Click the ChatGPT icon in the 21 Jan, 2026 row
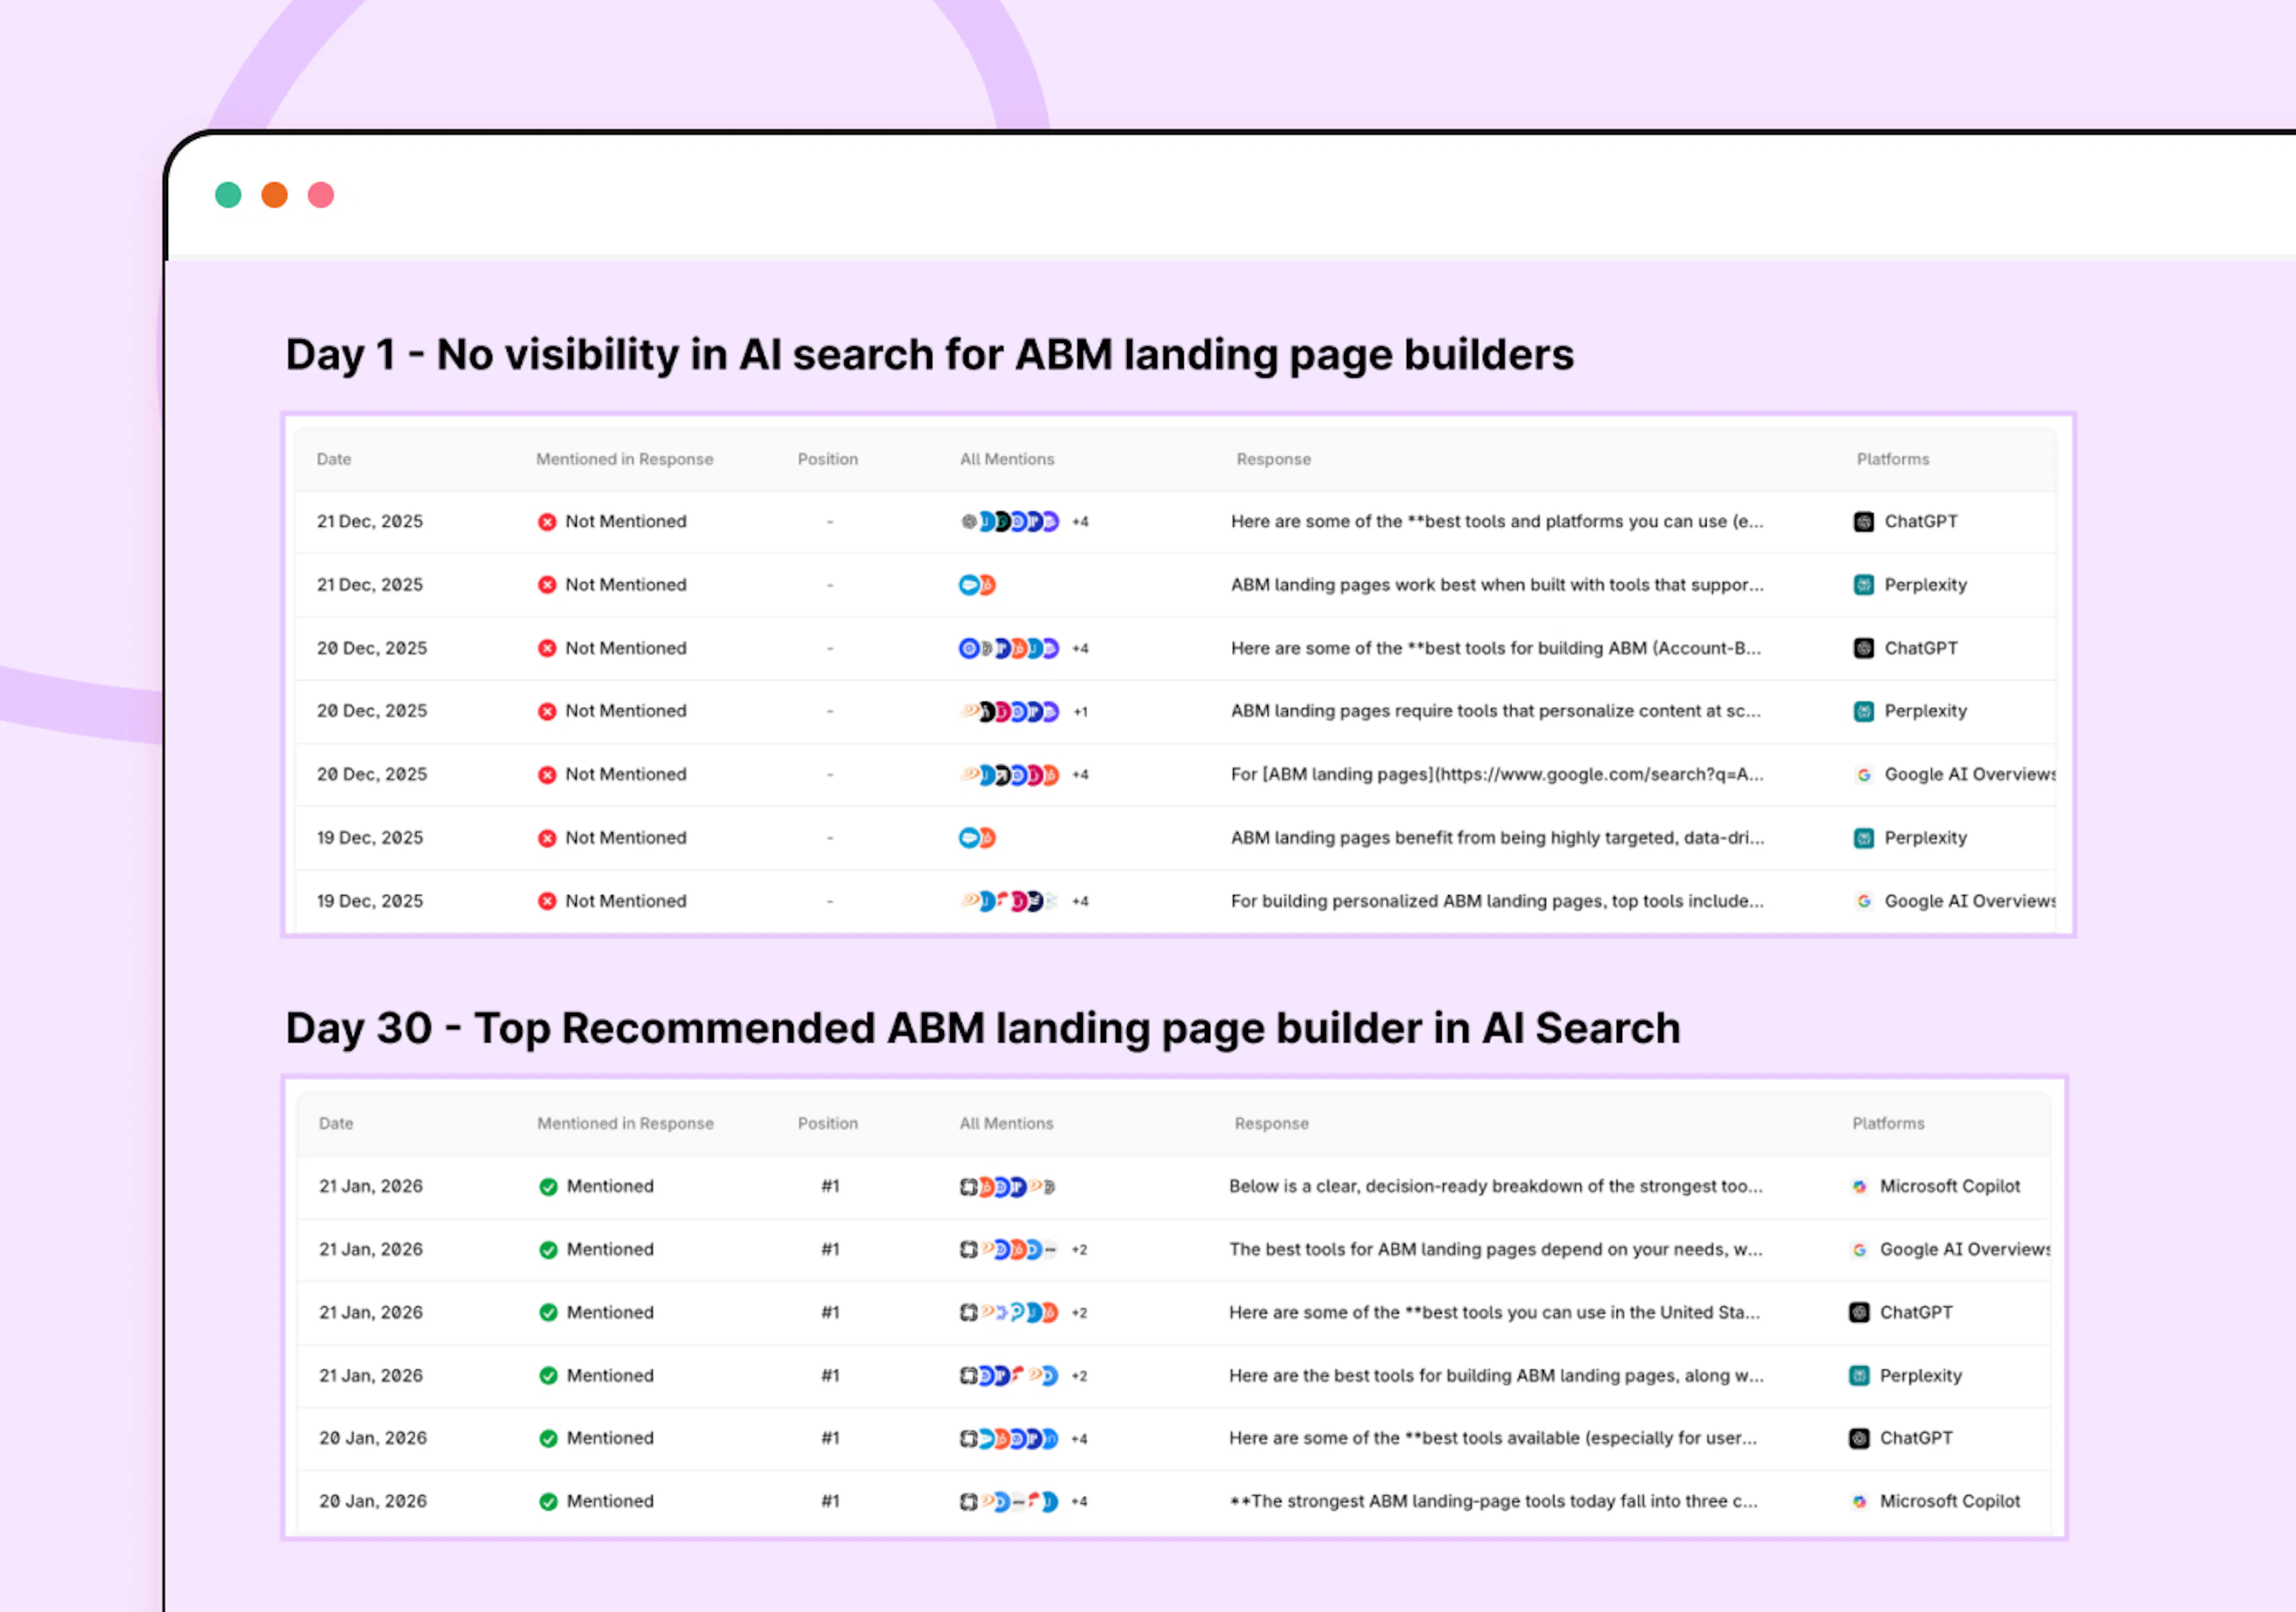The width and height of the screenshot is (2296, 1612). [1858, 1312]
